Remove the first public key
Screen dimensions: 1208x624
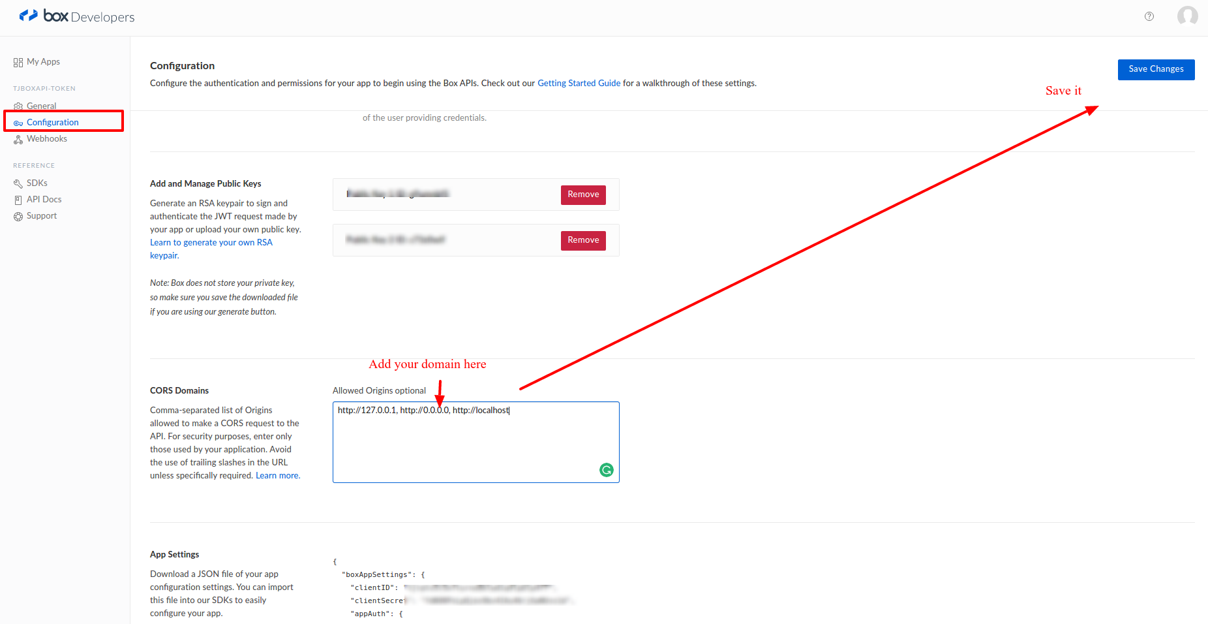point(582,195)
